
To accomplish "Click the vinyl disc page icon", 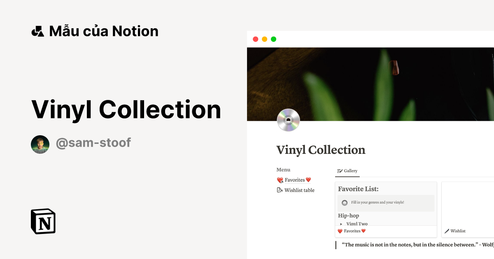I will point(289,120).
